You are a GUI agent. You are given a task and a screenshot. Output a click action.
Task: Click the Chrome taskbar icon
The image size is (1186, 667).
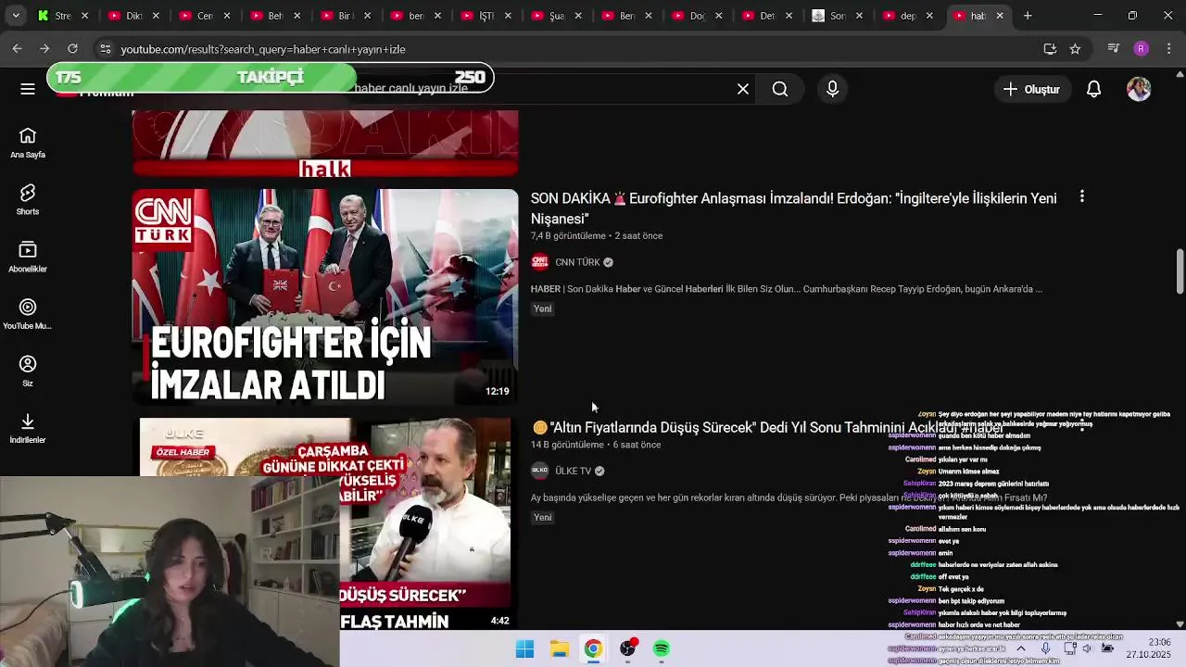pos(593,648)
